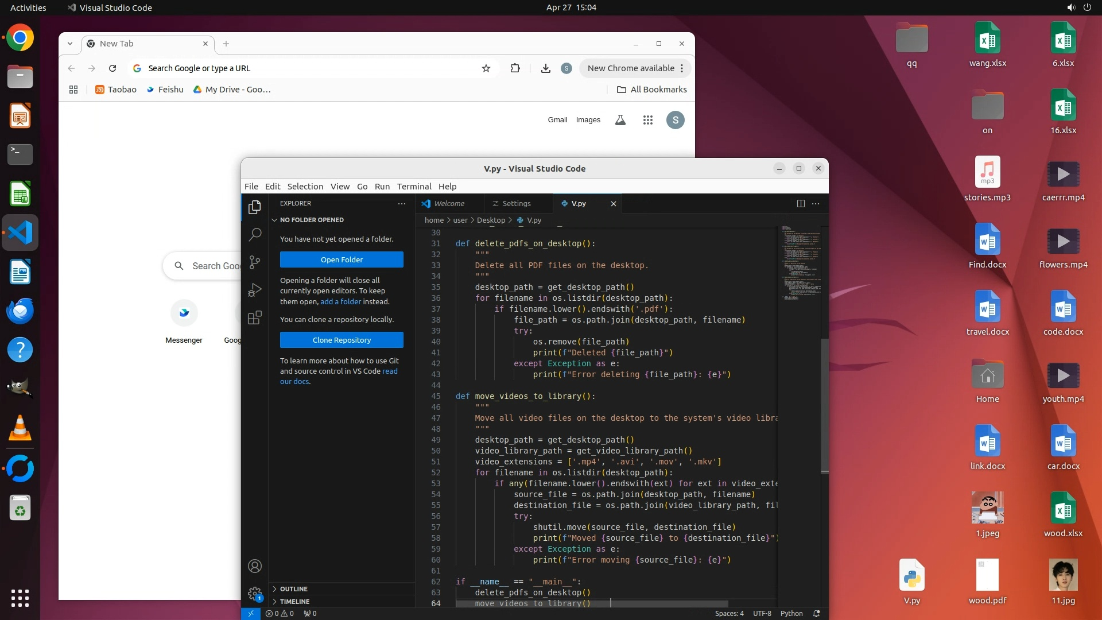
Task: Open the Search view in activity bar
Action: click(x=255, y=234)
